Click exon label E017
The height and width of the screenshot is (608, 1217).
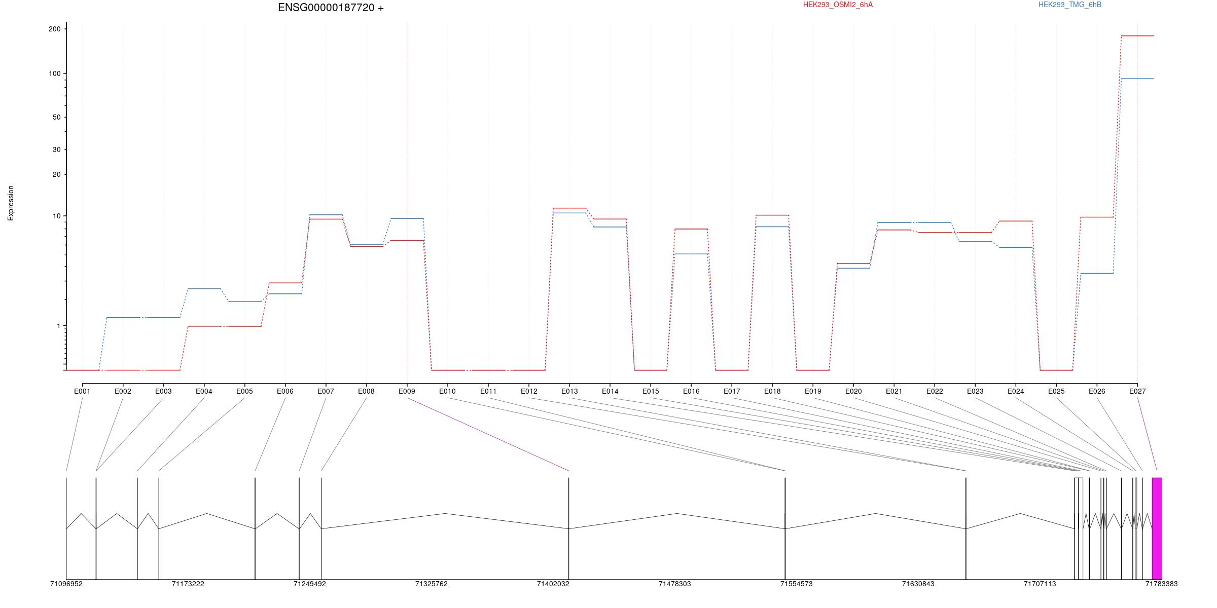pyautogui.click(x=732, y=391)
